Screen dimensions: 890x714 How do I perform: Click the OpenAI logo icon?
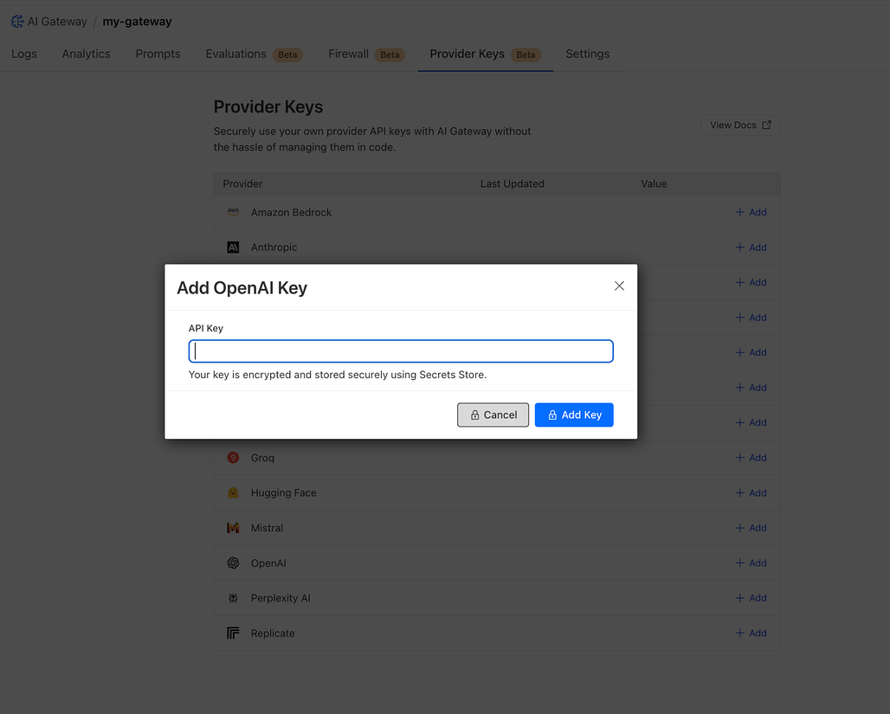pyautogui.click(x=233, y=563)
